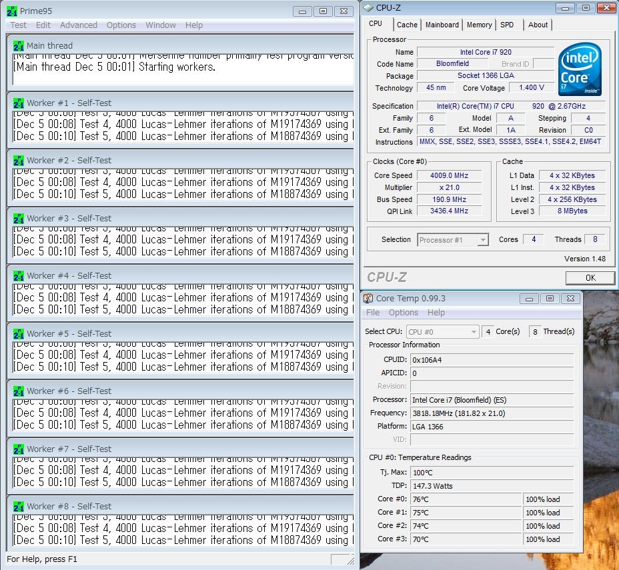Screen dimensions: 619x570
Task: Click the Worker #4 Self-Test icon
Action: coord(19,276)
